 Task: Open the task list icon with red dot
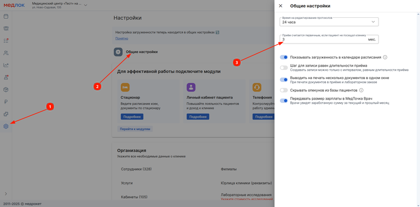6,41
